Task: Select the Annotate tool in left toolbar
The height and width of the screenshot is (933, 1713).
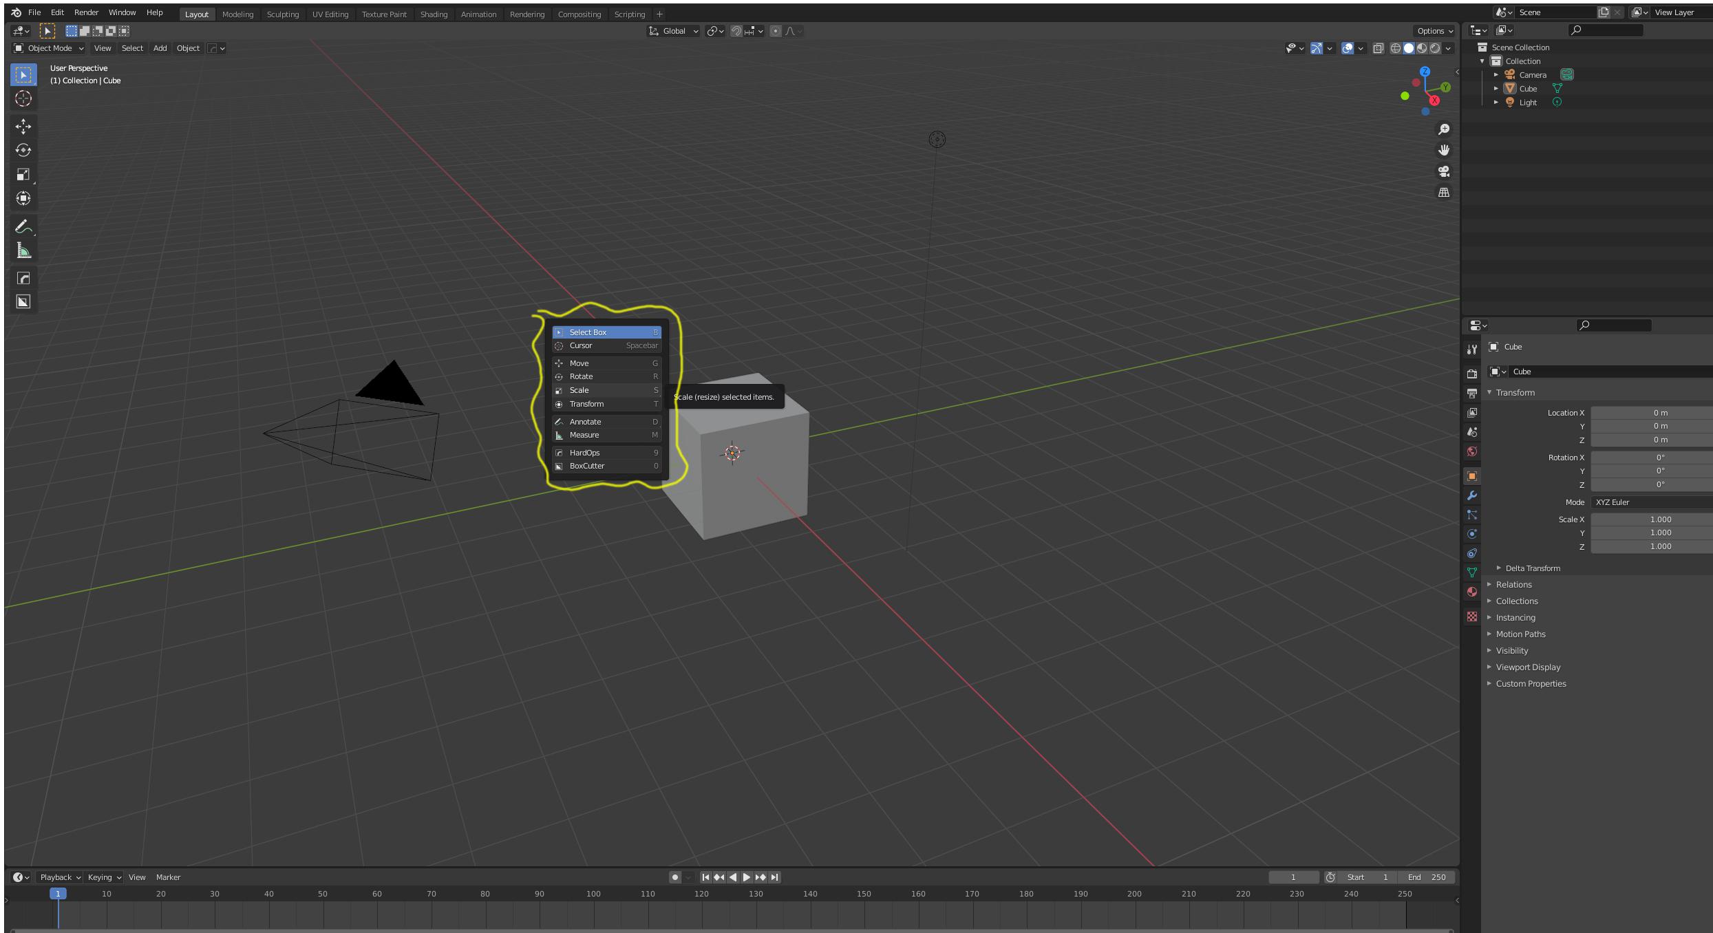Action: click(x=23, y=226)
